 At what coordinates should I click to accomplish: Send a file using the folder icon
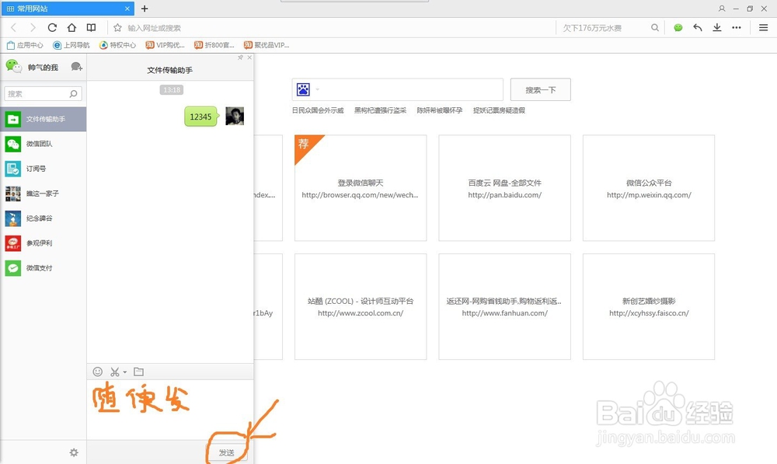tap(139, 372)
